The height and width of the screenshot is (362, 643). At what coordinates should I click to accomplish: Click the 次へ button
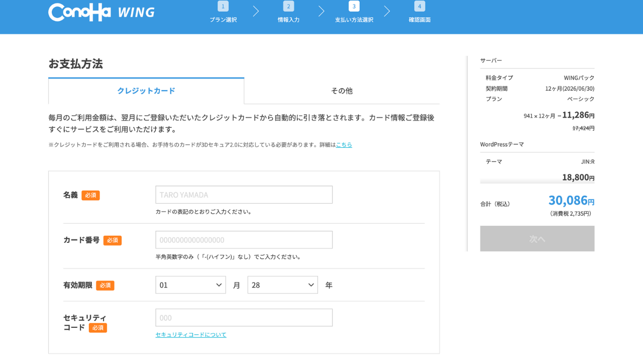[x=537, y=239]
